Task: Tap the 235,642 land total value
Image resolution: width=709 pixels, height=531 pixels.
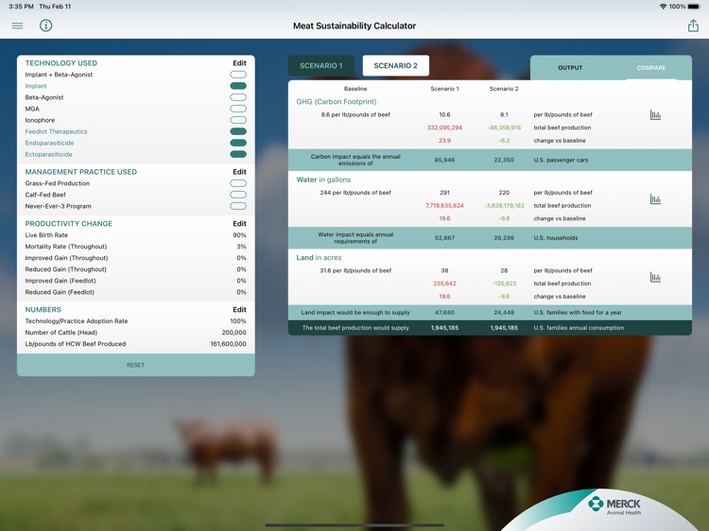Action: (444, 283)
